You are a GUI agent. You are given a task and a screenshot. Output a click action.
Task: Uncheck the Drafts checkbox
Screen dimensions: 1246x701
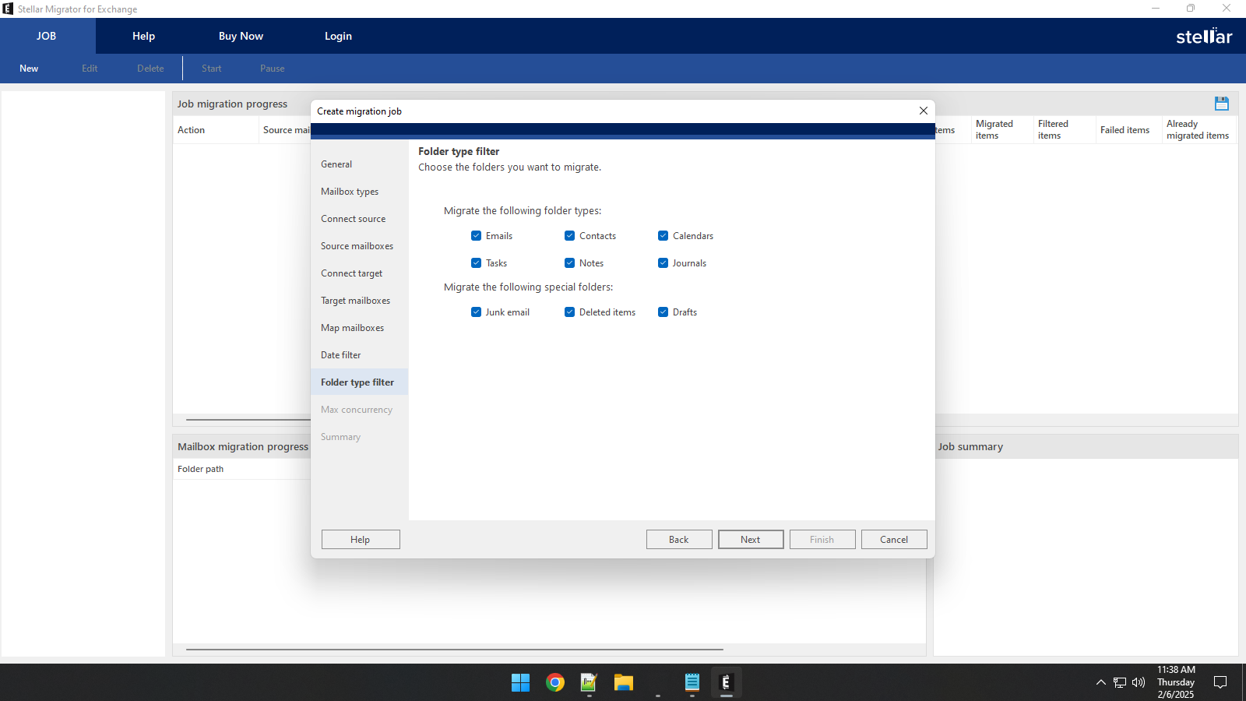(663, 312)
